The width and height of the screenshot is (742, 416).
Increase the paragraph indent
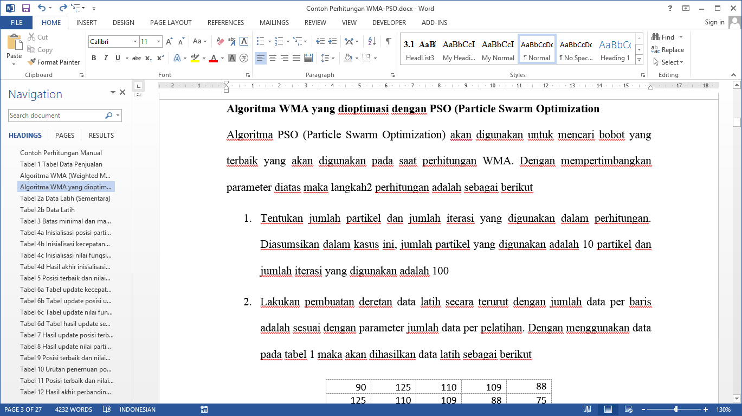[332, 41]
